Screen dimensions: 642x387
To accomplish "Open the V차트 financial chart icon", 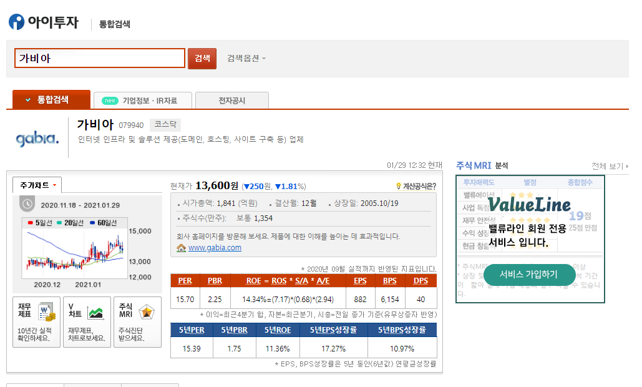I will [x=87, y=322].
